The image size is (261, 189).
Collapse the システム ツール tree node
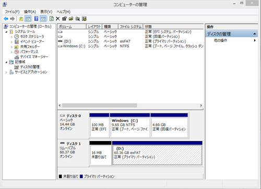(x=6, y=32)
